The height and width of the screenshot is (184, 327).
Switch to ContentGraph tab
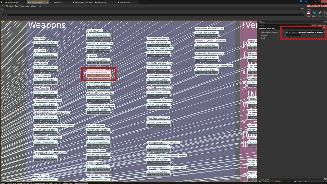(57, 2)
